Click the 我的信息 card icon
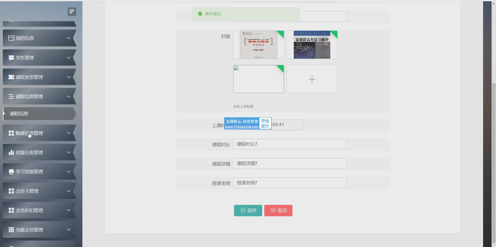Screen dimensions: 496x247 [11, 38]
